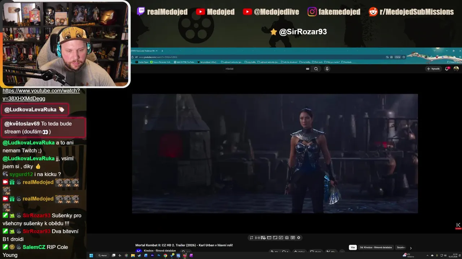
Task: Open Steam from the taskbar
Action: point(139,255)
